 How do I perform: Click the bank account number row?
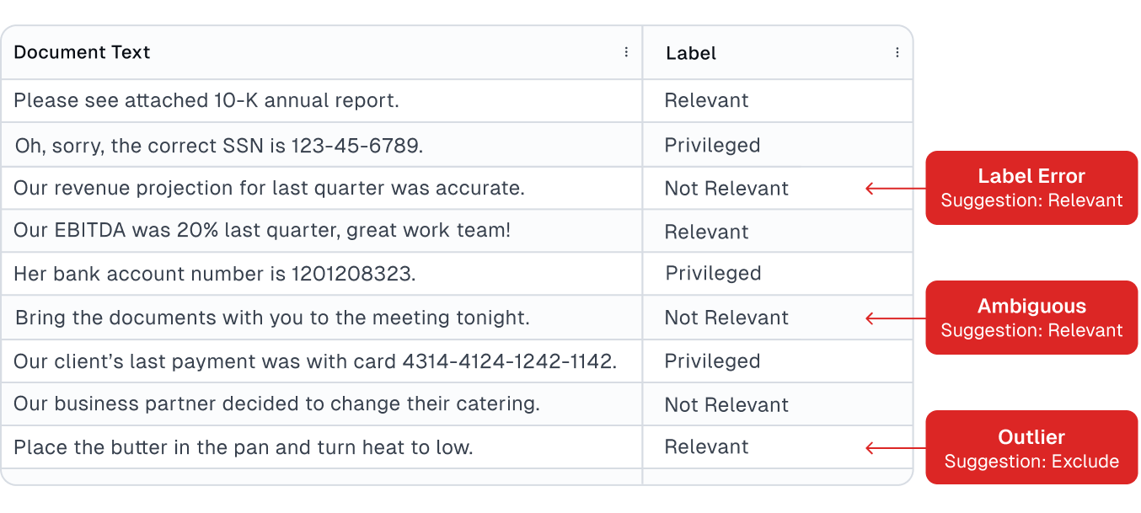coord(215,274)
